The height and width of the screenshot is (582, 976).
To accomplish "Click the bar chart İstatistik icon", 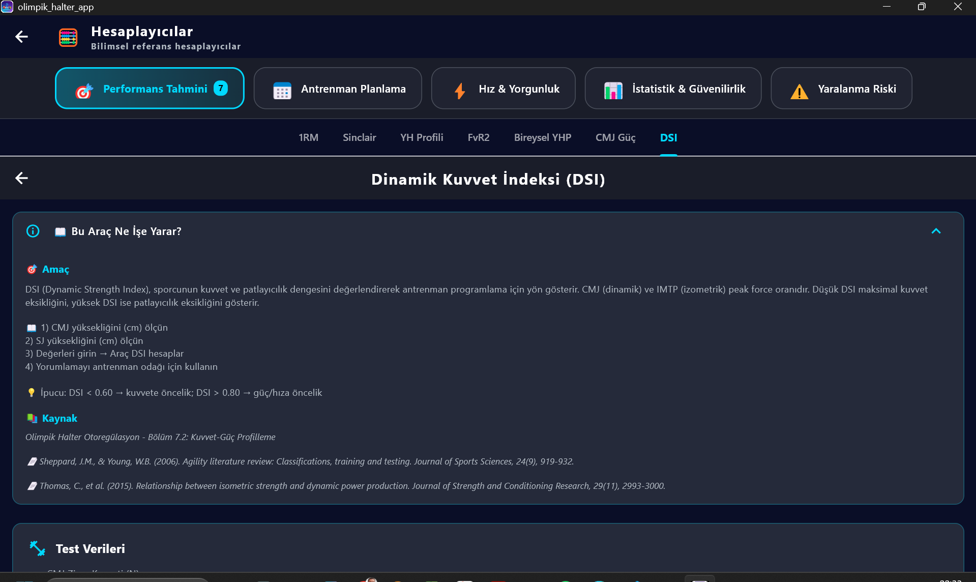I will tap(613, 90).
